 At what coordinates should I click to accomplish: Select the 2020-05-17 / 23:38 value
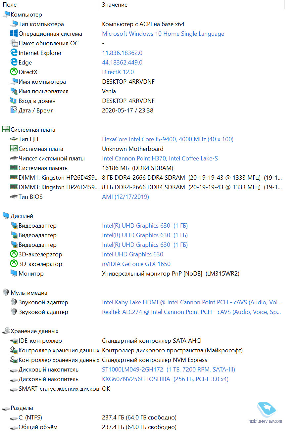pyautogui.click(x=127, y=110)
